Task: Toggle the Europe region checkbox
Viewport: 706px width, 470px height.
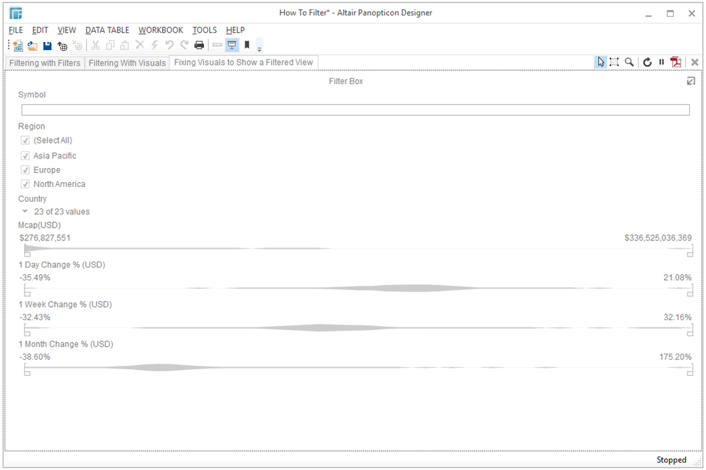Action: click(26, 170)
